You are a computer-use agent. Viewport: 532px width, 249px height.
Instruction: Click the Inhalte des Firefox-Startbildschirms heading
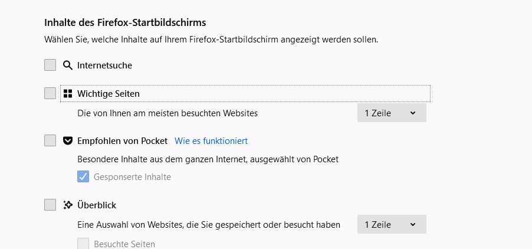(x=125, y=23)
